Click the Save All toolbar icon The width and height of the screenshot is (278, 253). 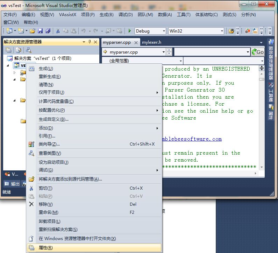point(48,31)
